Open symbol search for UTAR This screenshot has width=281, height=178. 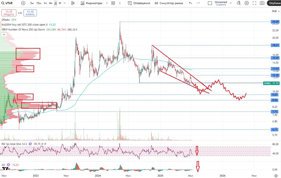coord(7,3)
